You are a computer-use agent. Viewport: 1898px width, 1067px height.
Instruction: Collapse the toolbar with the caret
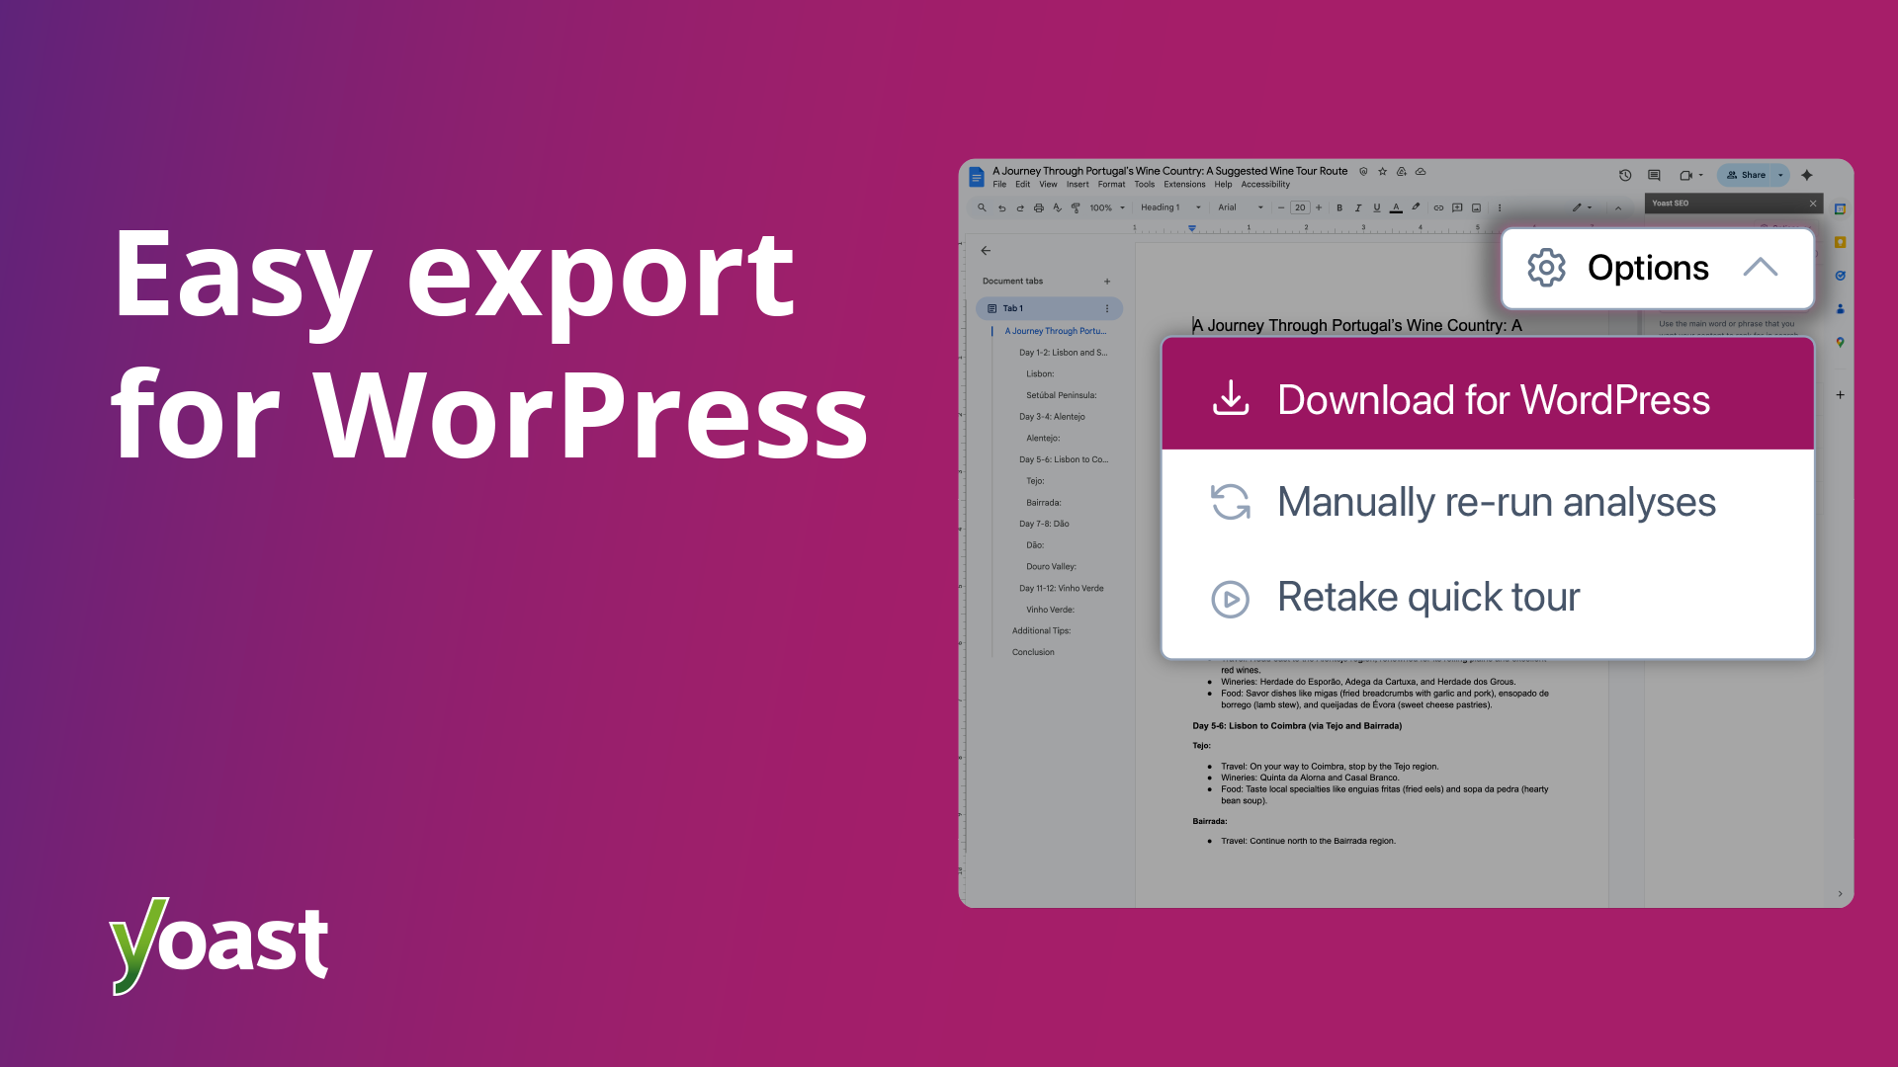click(1617, 208)
